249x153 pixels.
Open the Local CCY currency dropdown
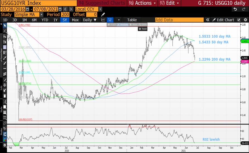100,9
